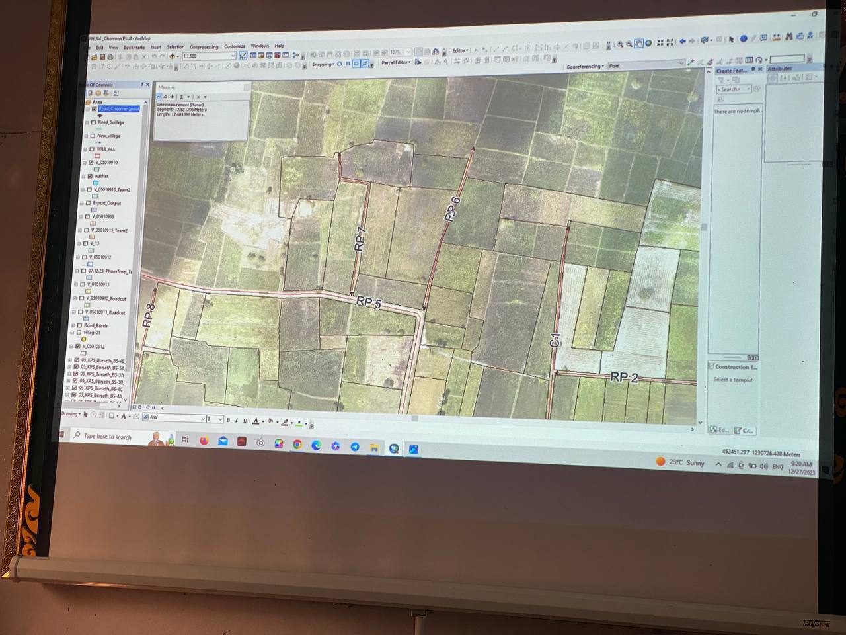Click the Chrome icon in taskbar
Image resolution: width=846 pixels, height=635 pixels.
pyautogui.click(x=297, y=444)
